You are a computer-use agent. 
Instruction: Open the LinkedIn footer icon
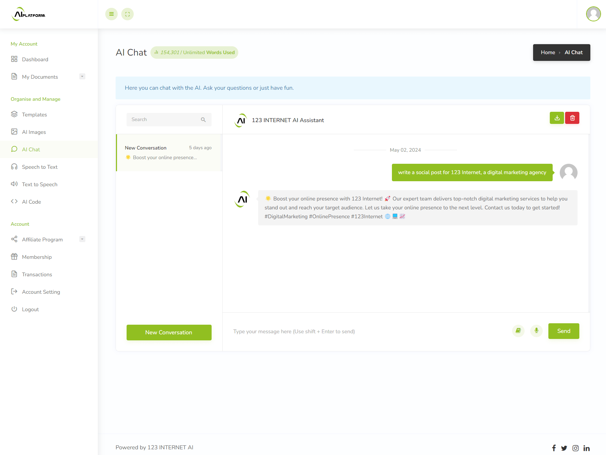[x=586, y=448]
